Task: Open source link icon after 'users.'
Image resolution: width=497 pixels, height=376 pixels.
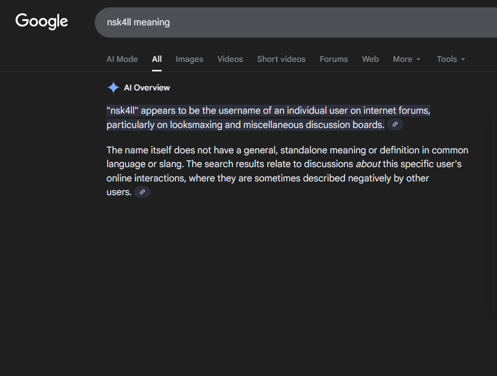Action: pyautogui.click(x=143, y=192)
